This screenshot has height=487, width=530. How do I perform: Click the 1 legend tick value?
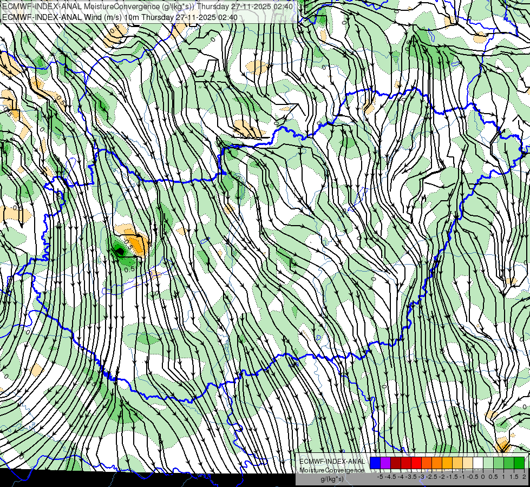[x=503, y=477]
